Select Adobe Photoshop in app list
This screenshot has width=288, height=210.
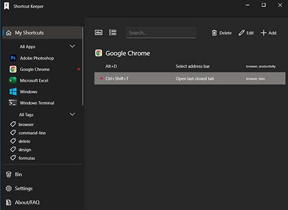pyautogui.click(x=37, y=58)
